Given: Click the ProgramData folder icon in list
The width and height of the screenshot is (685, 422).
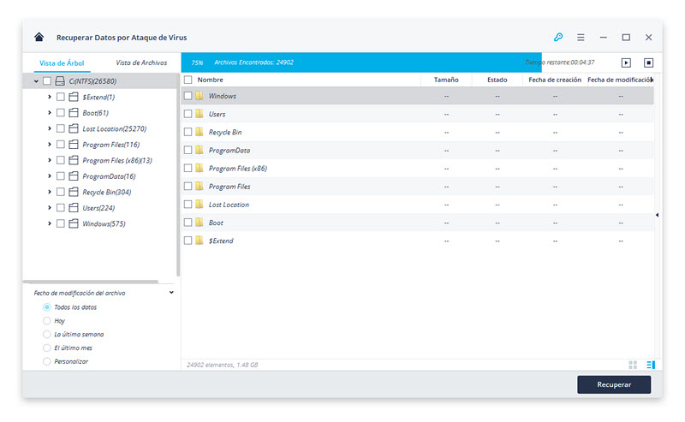Looking at the screenshot, I should click(x=200, y=151).
